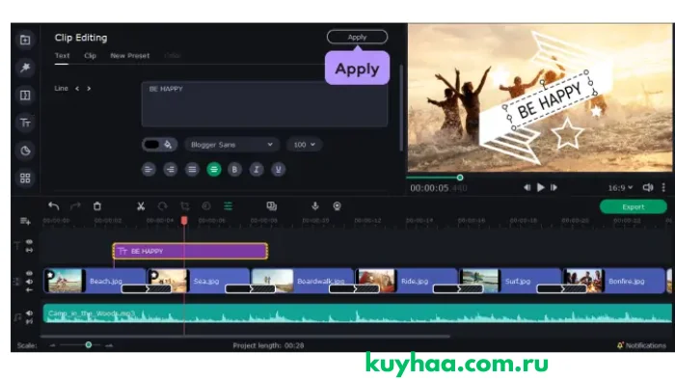This screenshot has height=380, width=675.
Task: Click the webcam Record video icon
Action: coord(337,206)
